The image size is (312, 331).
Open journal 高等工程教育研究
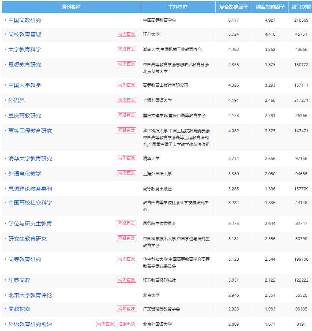[30, 131]
